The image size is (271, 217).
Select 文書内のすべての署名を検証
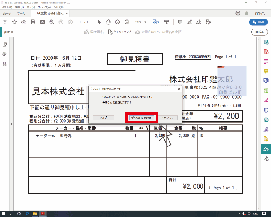point(158,32)
